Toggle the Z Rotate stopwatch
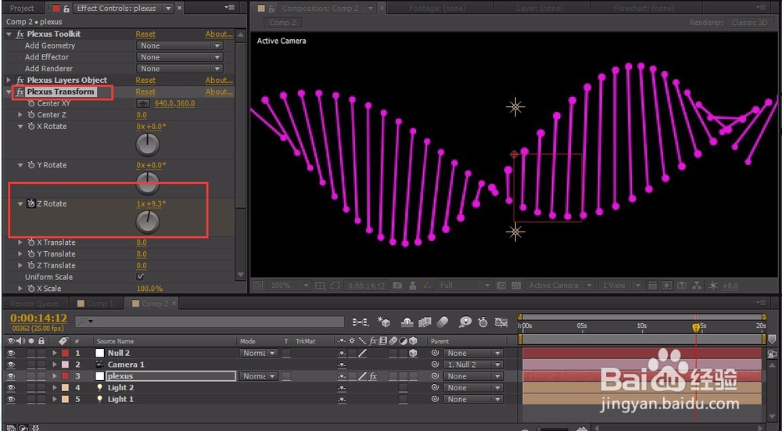The image size is (782, 431). (x=31, y=203)
